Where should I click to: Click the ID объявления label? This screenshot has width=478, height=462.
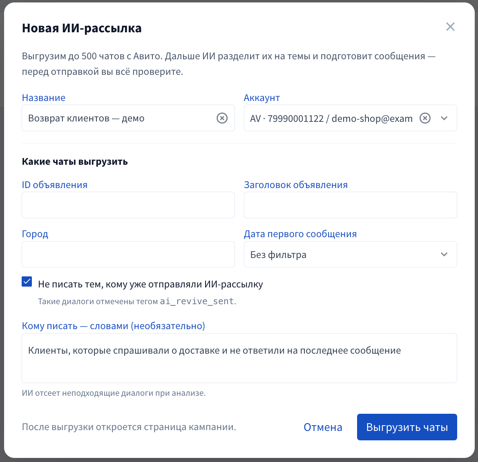55,185
